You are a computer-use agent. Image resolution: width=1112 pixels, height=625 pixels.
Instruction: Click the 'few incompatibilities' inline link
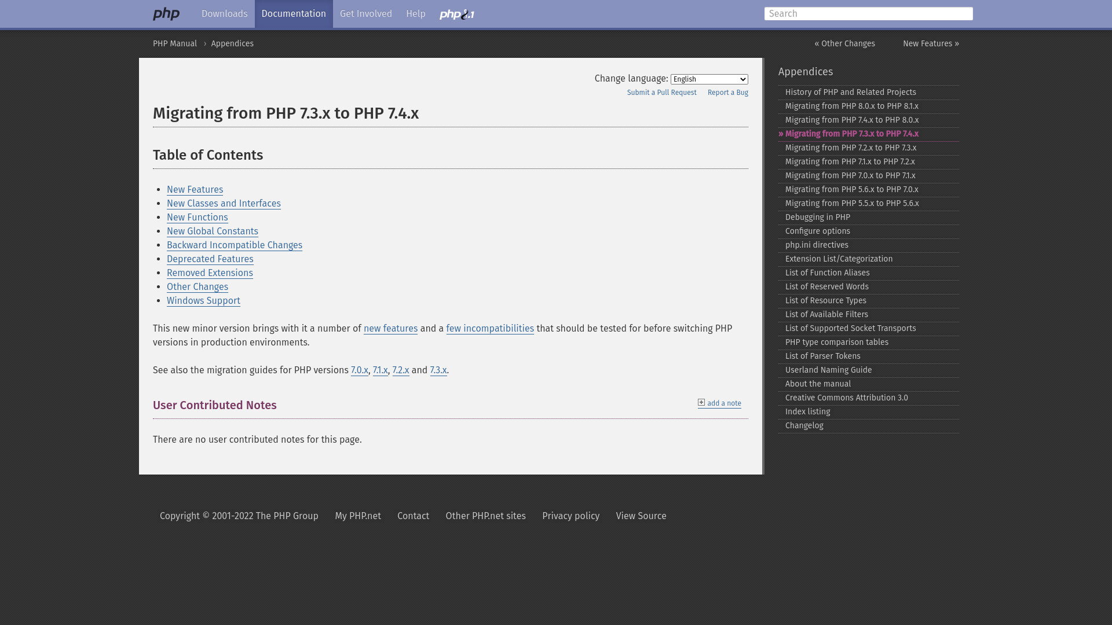click(x=490, y=329)
